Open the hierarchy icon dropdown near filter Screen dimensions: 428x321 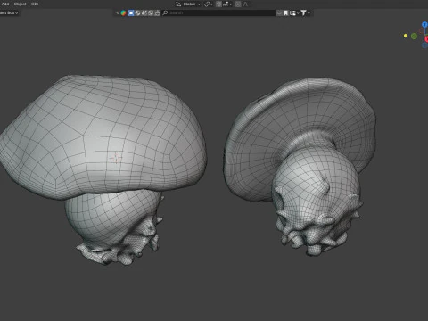pos(294,12)
